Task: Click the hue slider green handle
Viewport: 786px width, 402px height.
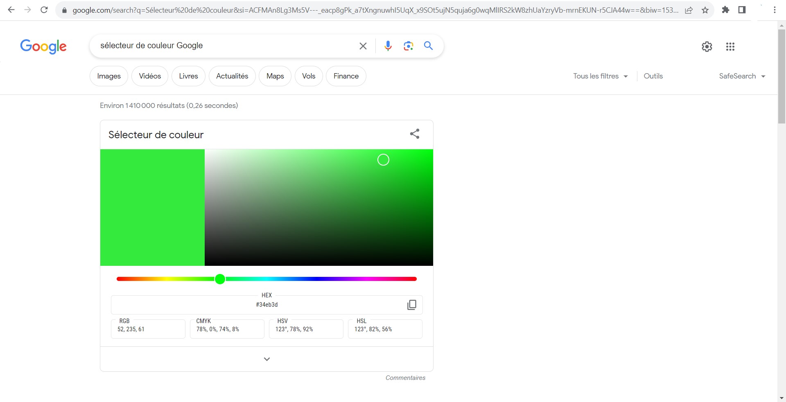Action: click(x=220, y=279)
